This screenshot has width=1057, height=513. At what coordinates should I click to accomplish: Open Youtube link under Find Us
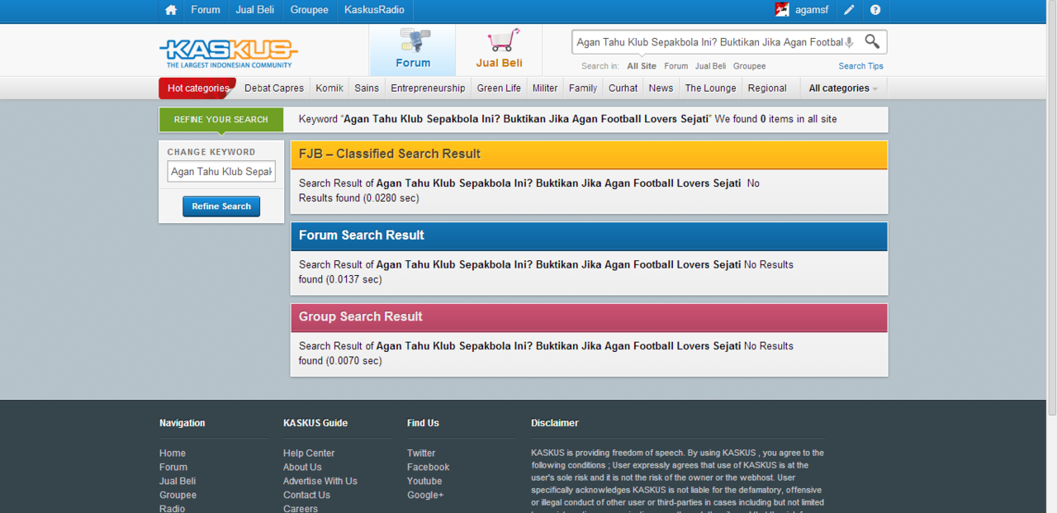424,482
